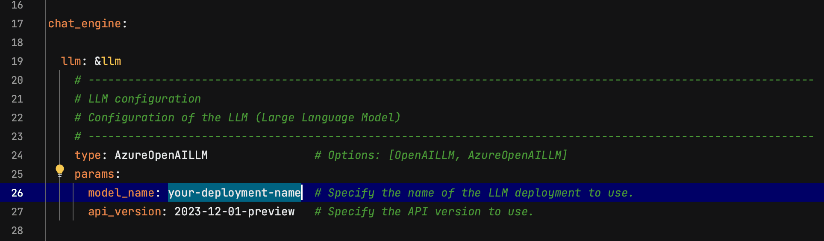Click the params key
The width and height of the screenshot is (824, 241).
[x=94, y=174]
